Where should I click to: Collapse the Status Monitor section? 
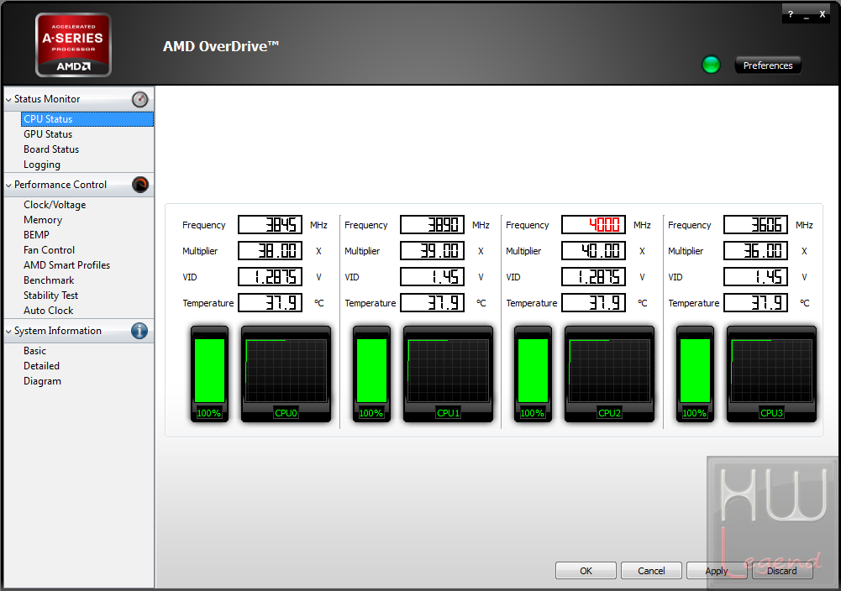point(8,100)
